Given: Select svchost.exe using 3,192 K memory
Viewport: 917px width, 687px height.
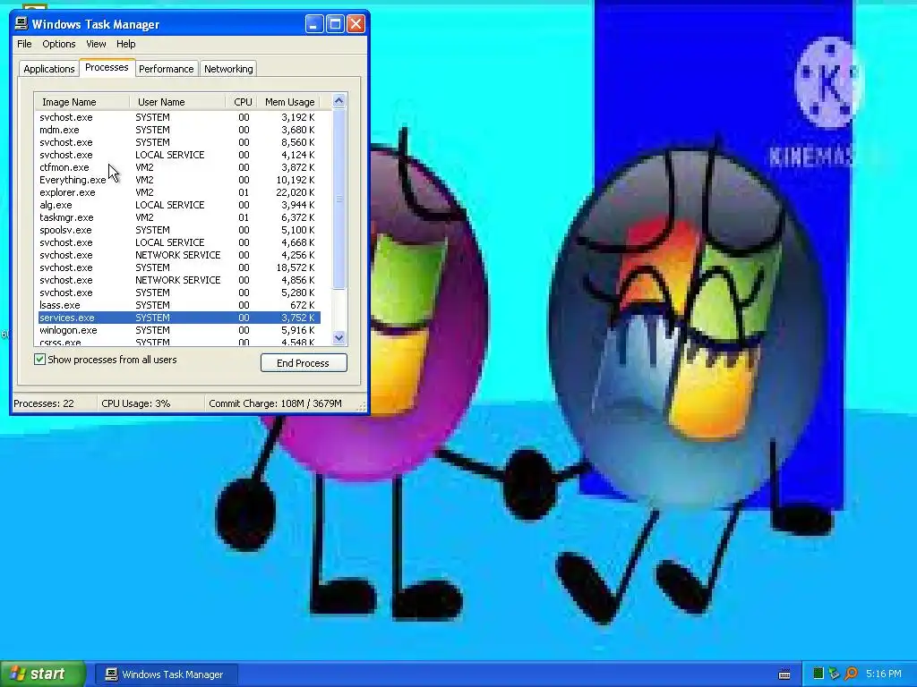Looking at the screenshot, I should [179, 117].
